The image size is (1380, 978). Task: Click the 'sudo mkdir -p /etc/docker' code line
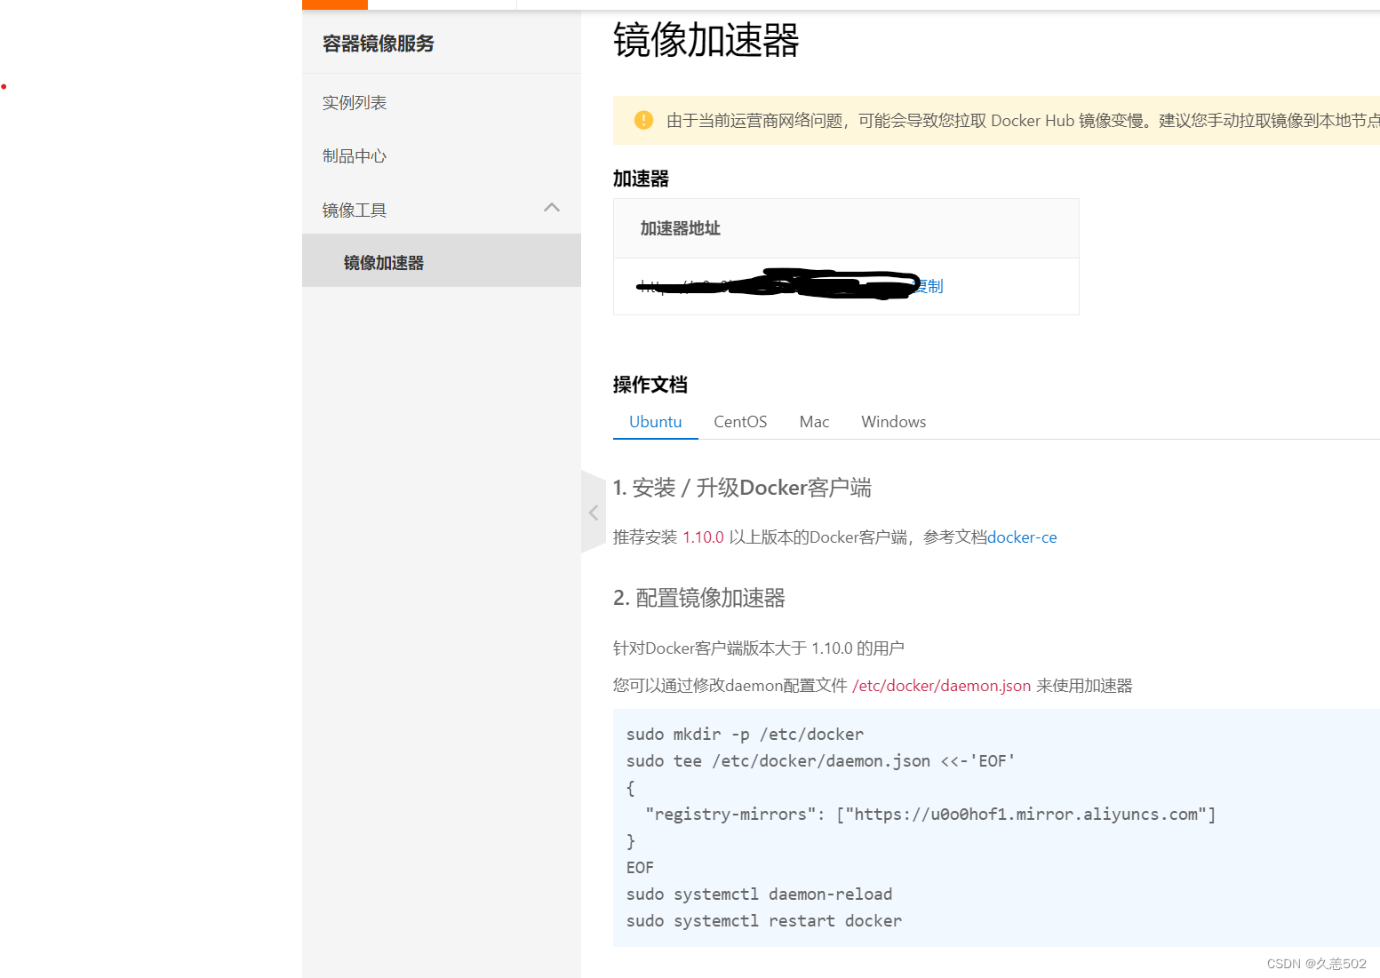[x=745, y=735]
